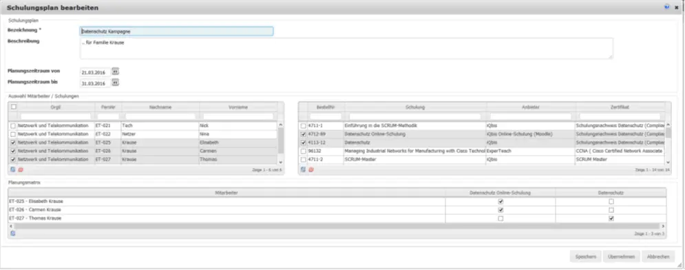The width and height of the screenshot is (685, 270).
Task: Check Datenschutz box for Elisabeth Krause in matrix
Action: [611, 201]
